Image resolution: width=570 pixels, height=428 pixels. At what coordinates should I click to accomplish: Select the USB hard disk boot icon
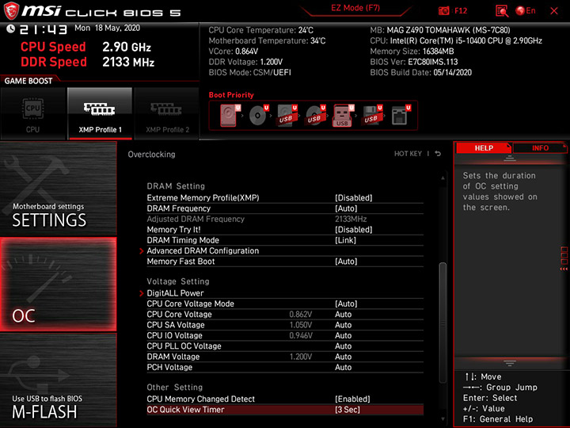click(287, 116)
